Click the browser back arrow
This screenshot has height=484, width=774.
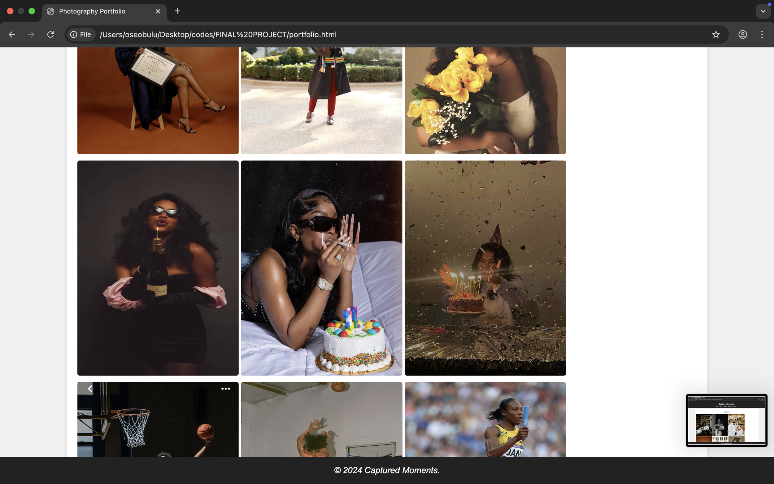pos(12,35)
